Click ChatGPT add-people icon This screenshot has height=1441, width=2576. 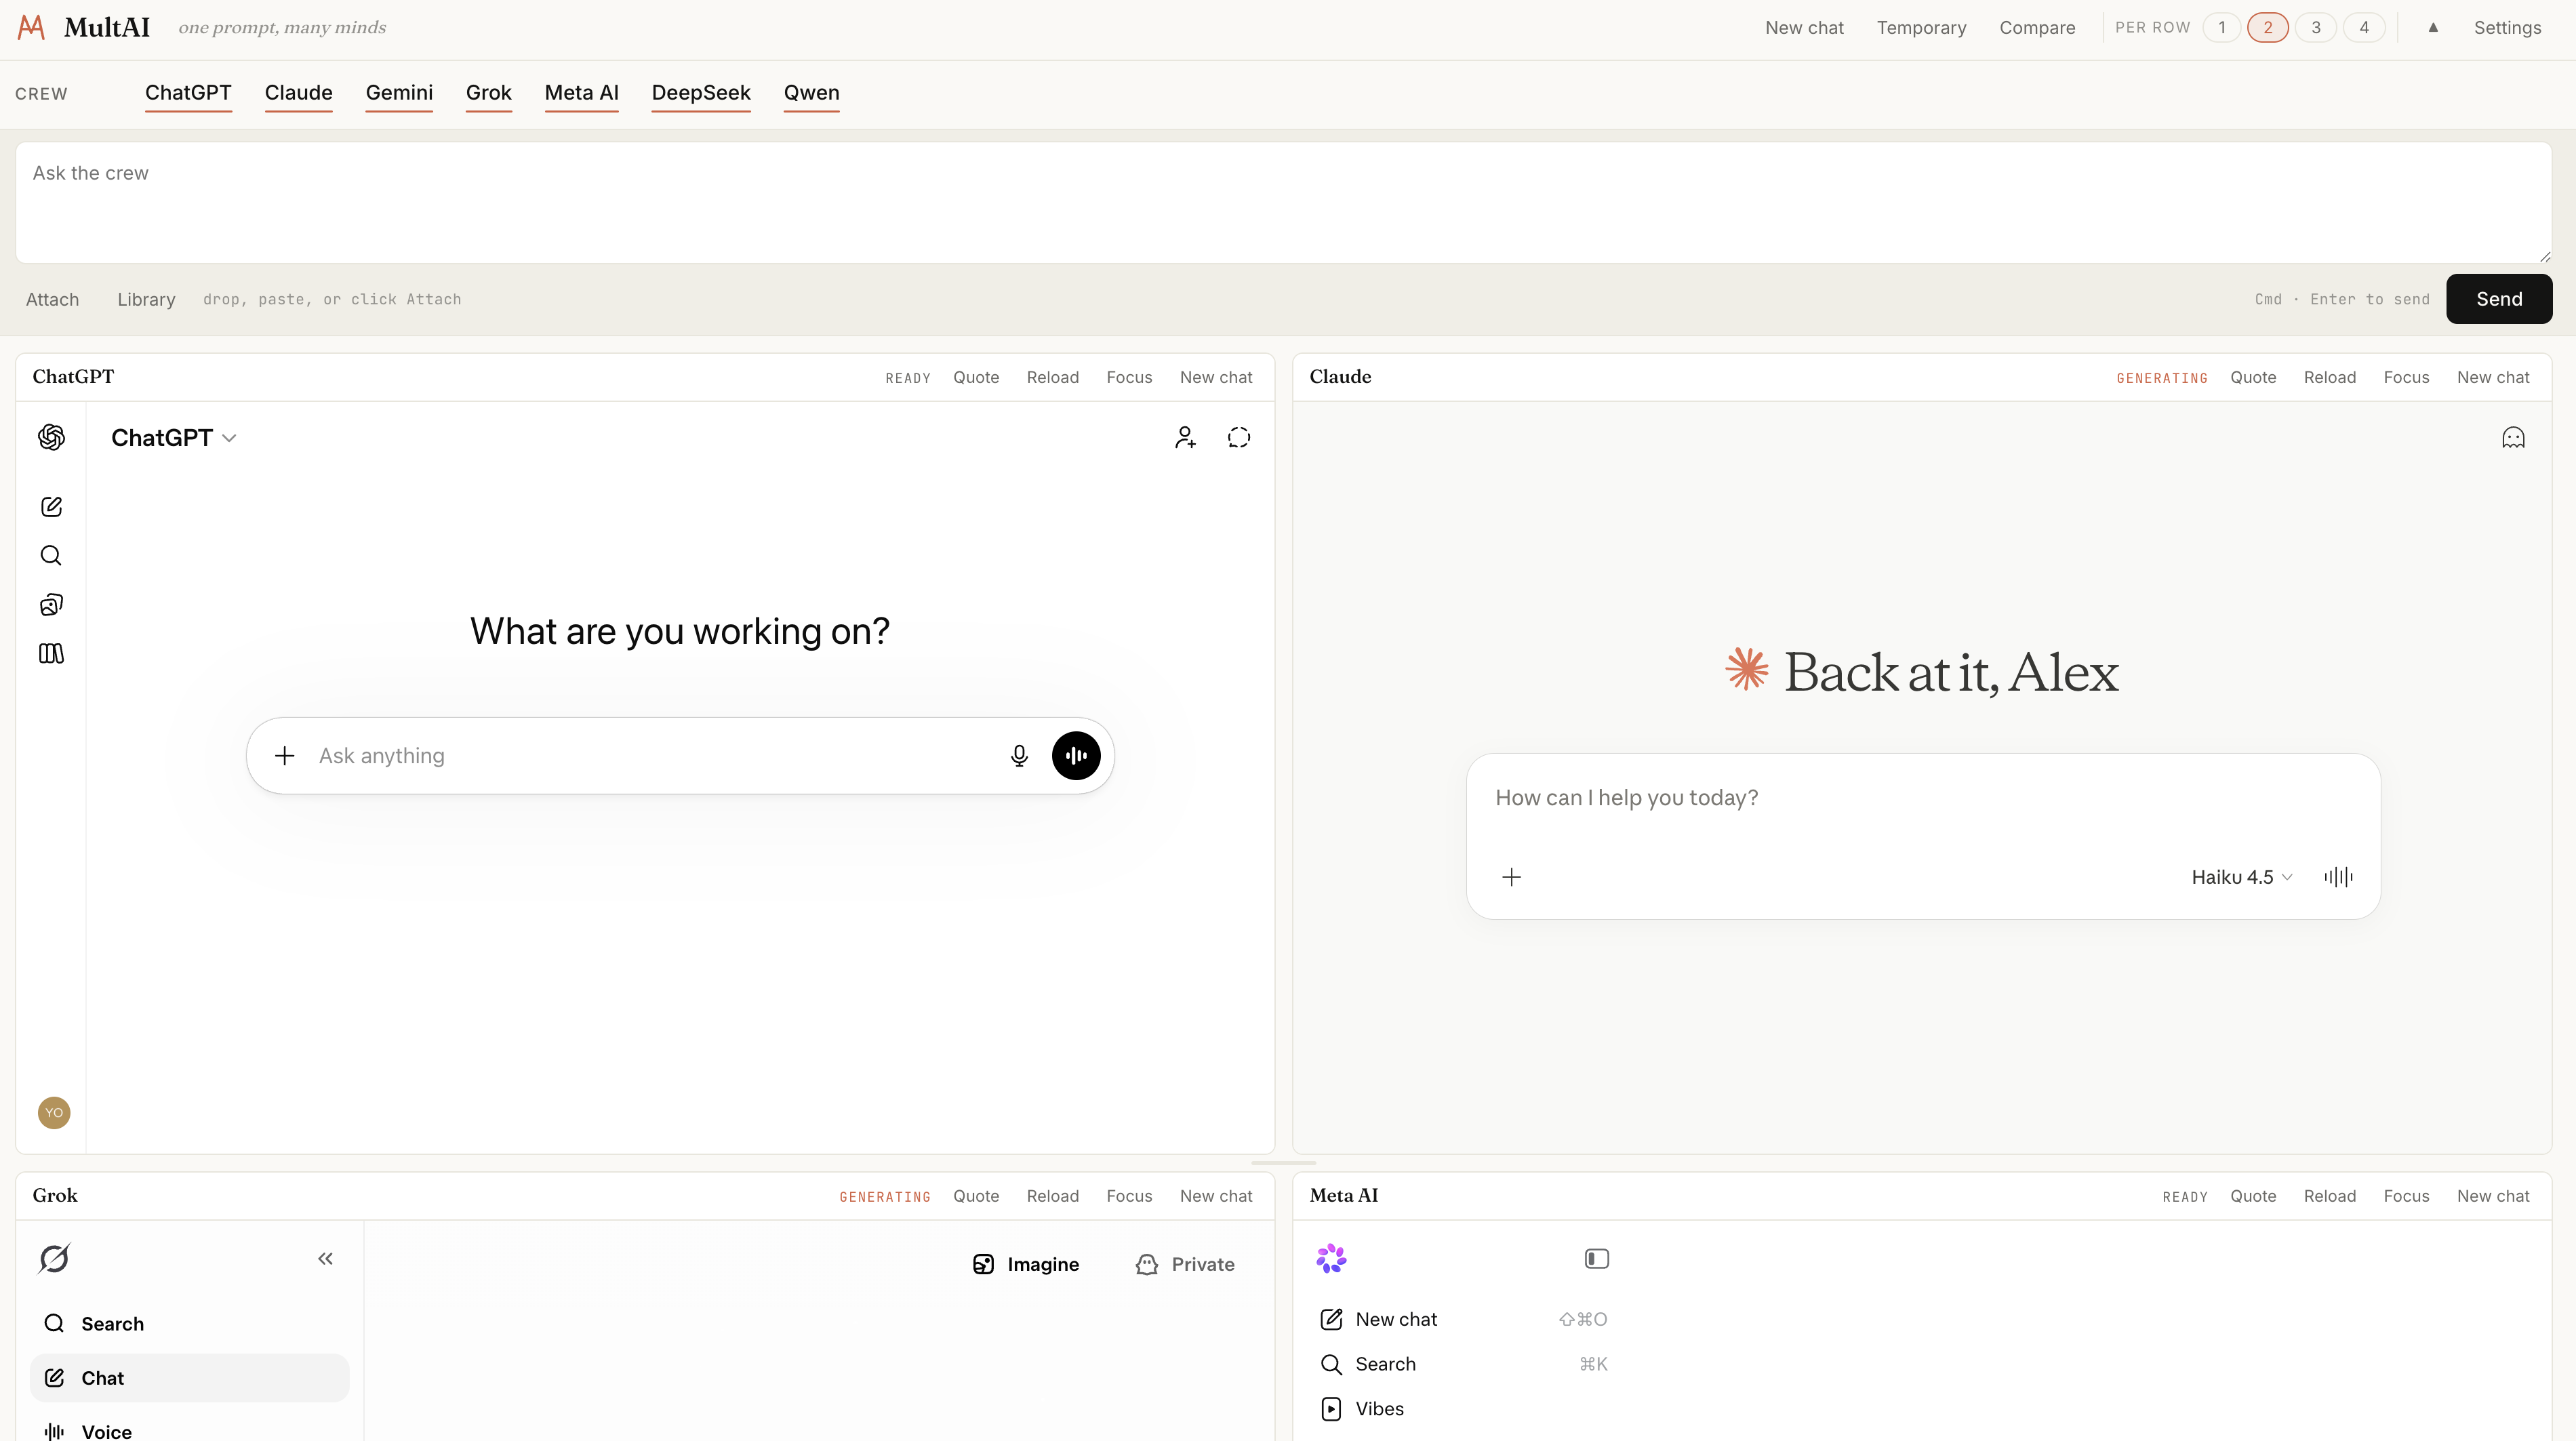pos(1185,437)
